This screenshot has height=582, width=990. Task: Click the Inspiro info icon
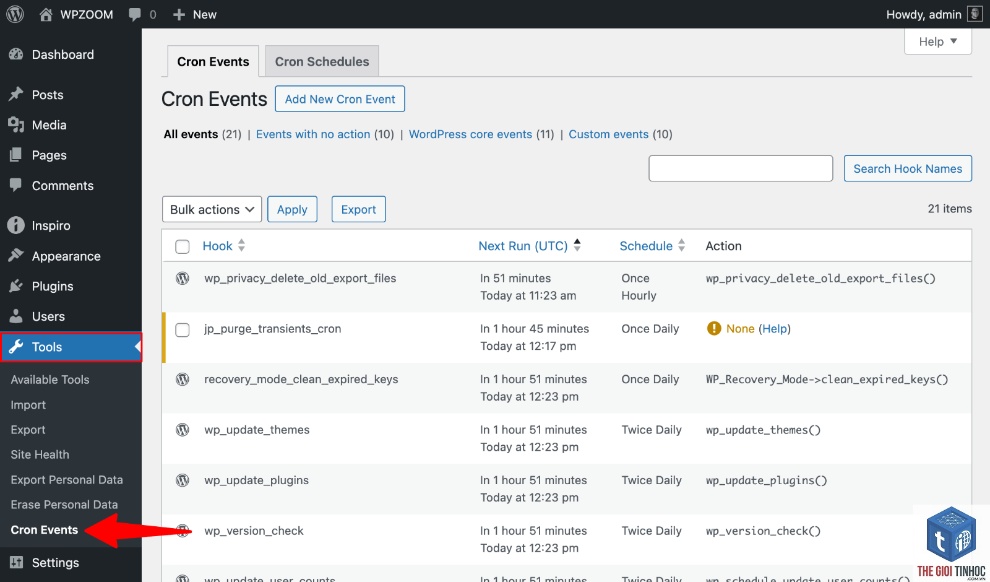tap(16, 225)
